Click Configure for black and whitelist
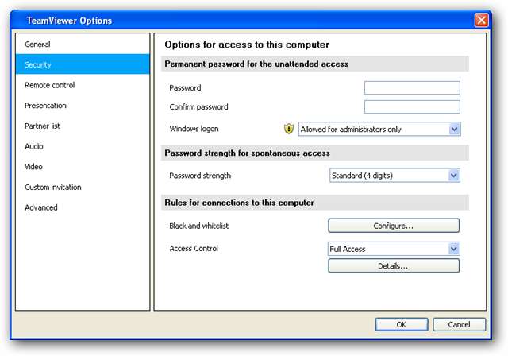This screenshot has height=356, width=508. click(394, 226)
